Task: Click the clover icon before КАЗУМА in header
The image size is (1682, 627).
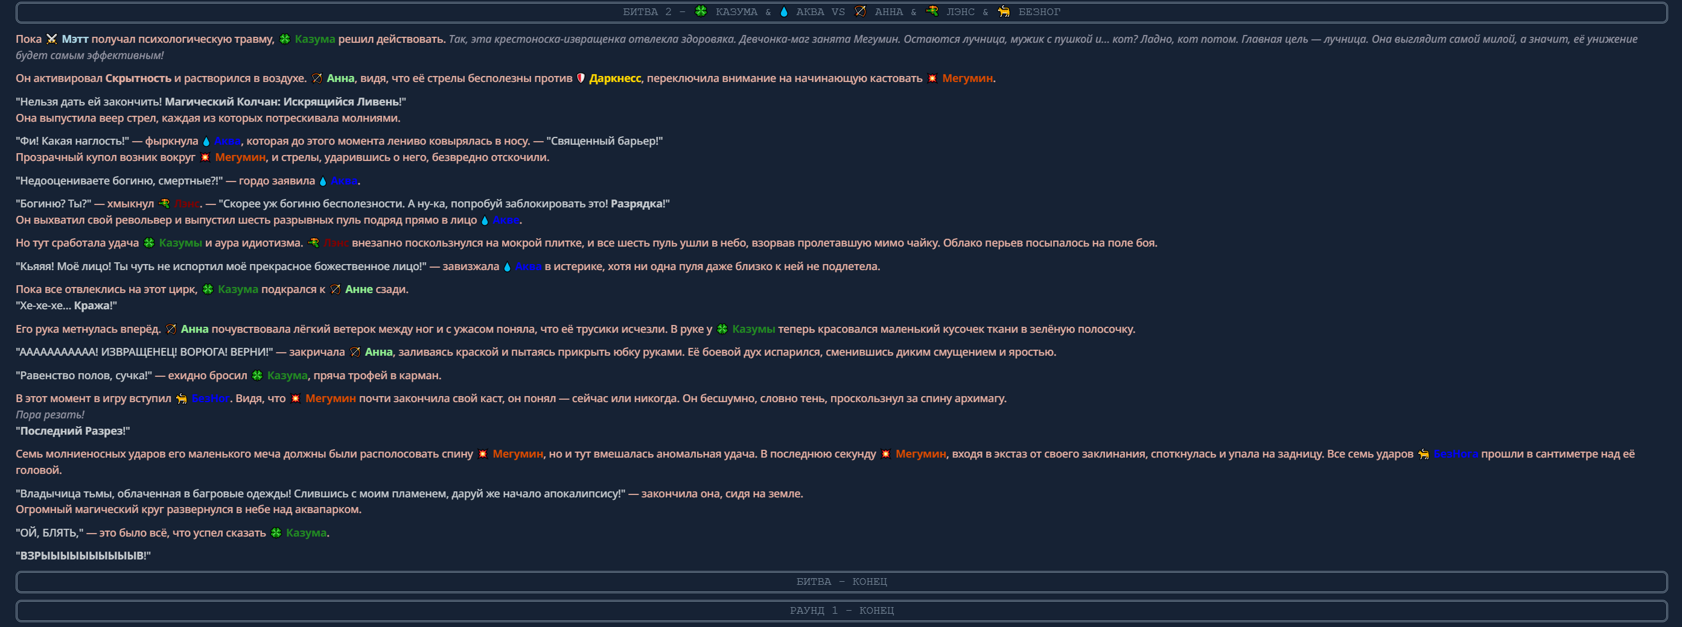Action: (701, 11)
